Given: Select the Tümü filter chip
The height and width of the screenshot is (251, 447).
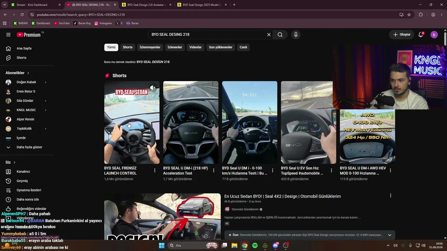Looking at the screenshot, I should [x=111, y=47].
